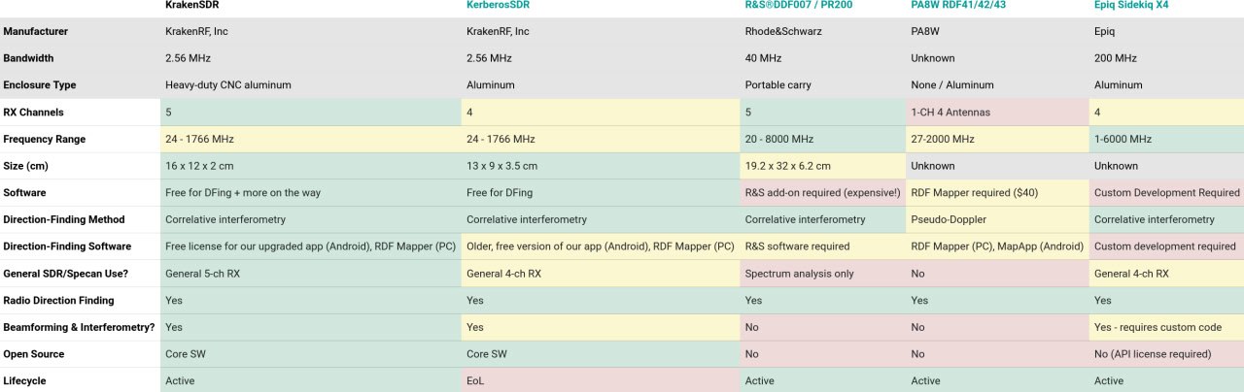The width and height of the screenshot is (1244, 392).
Task: Select the Heavy-duty CNC aluminum cell
Action: coord(311,85)
